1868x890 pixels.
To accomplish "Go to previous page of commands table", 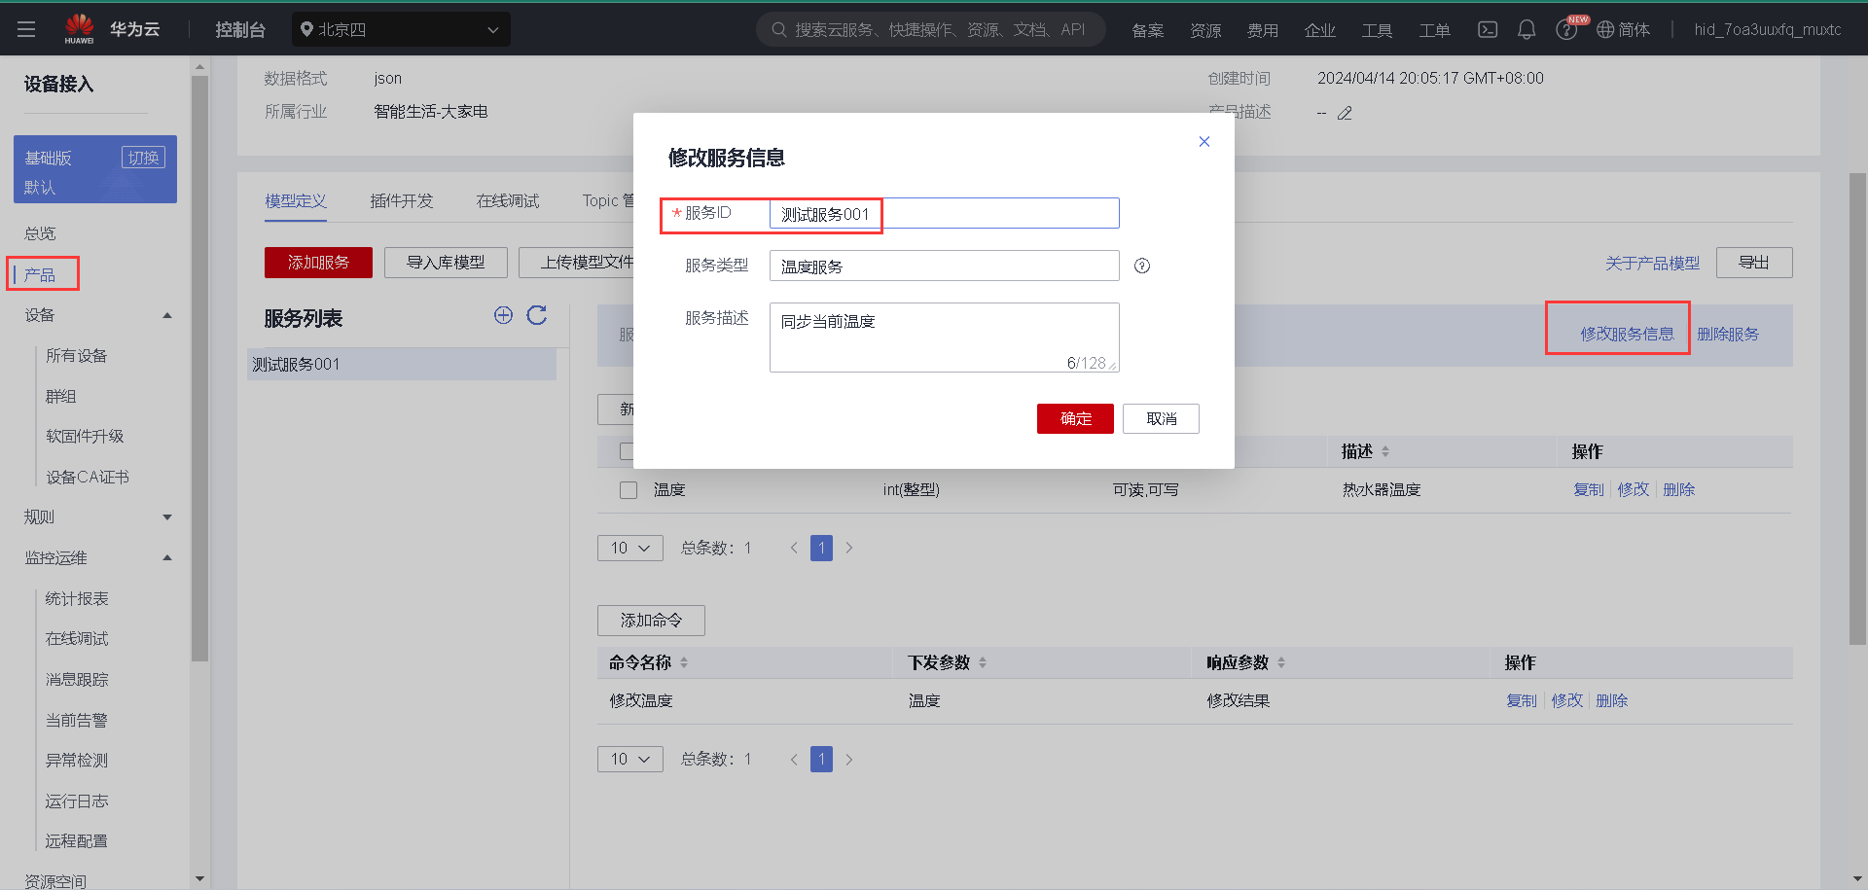I will (x=794, y=759).
